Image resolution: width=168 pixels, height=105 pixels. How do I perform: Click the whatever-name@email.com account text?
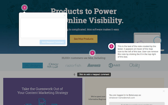click(122, 98)
